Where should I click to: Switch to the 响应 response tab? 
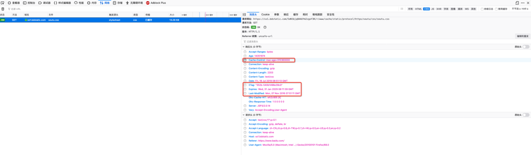pyautogui.click(x=286, y=15)
